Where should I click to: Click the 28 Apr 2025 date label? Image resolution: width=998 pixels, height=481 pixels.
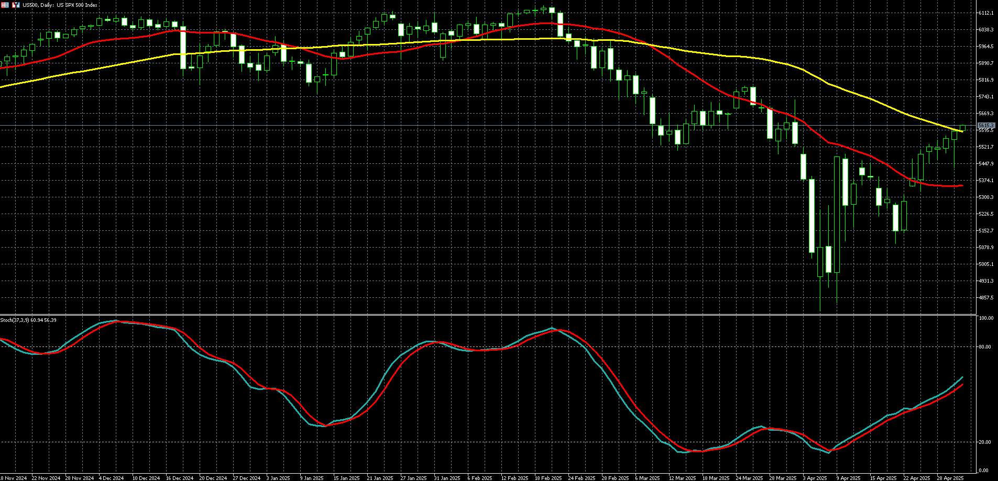tap(950, 478)
